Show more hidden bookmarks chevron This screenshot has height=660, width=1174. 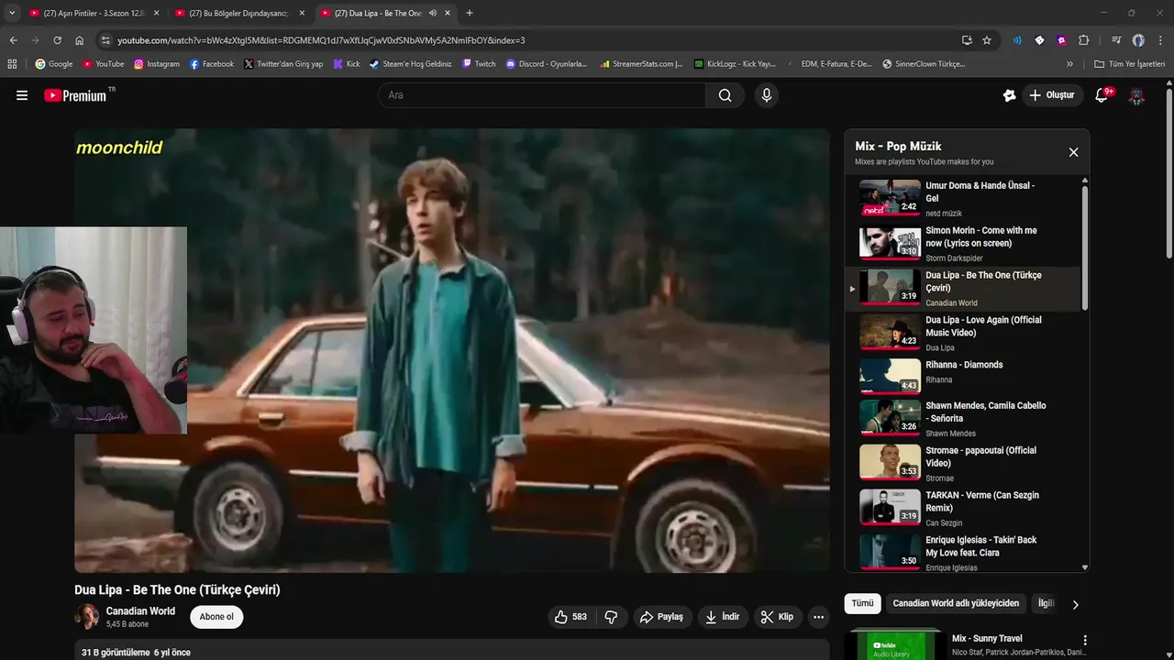(x=1069, y=64)
